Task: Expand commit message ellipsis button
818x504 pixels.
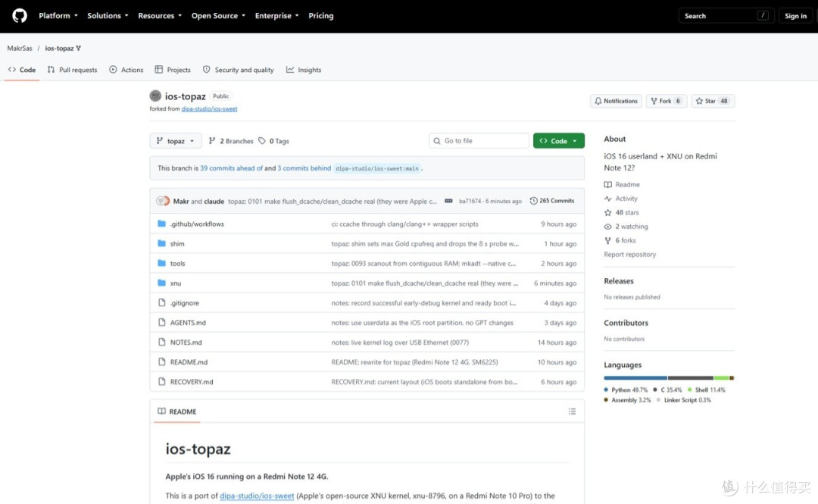Action: [x=448, y=201]
